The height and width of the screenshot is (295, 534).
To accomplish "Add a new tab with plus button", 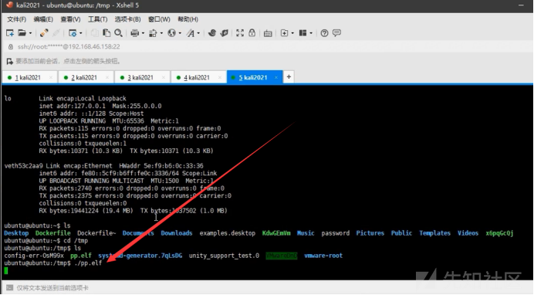I will click(289, 77).
